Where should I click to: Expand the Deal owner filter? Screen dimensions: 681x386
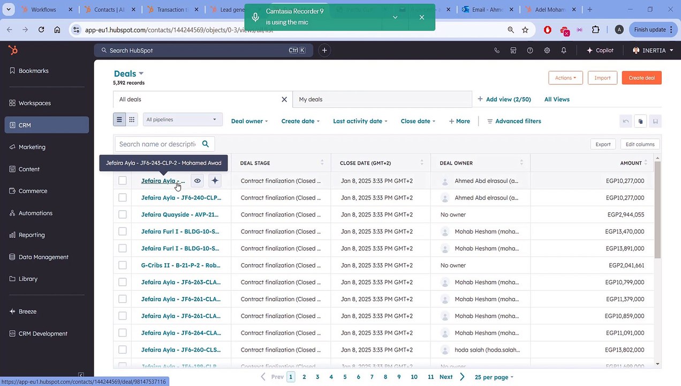click(x=249, y=121)
